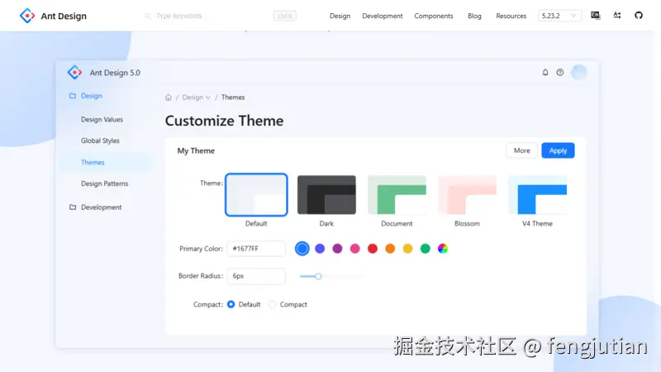Open the version 5.23.2 dropdown

coord(559,16)
